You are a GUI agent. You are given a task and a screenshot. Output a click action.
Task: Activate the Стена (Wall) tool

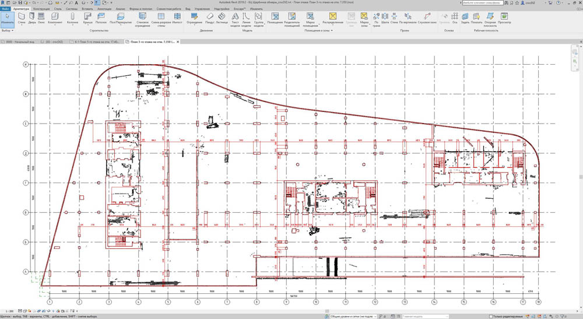point(22,19)
